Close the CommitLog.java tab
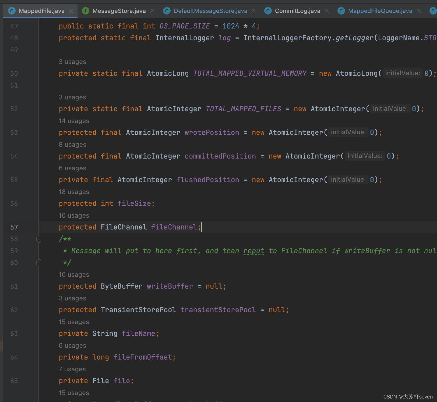Screen dimensions: 437x402 click(x=327, y=11)
